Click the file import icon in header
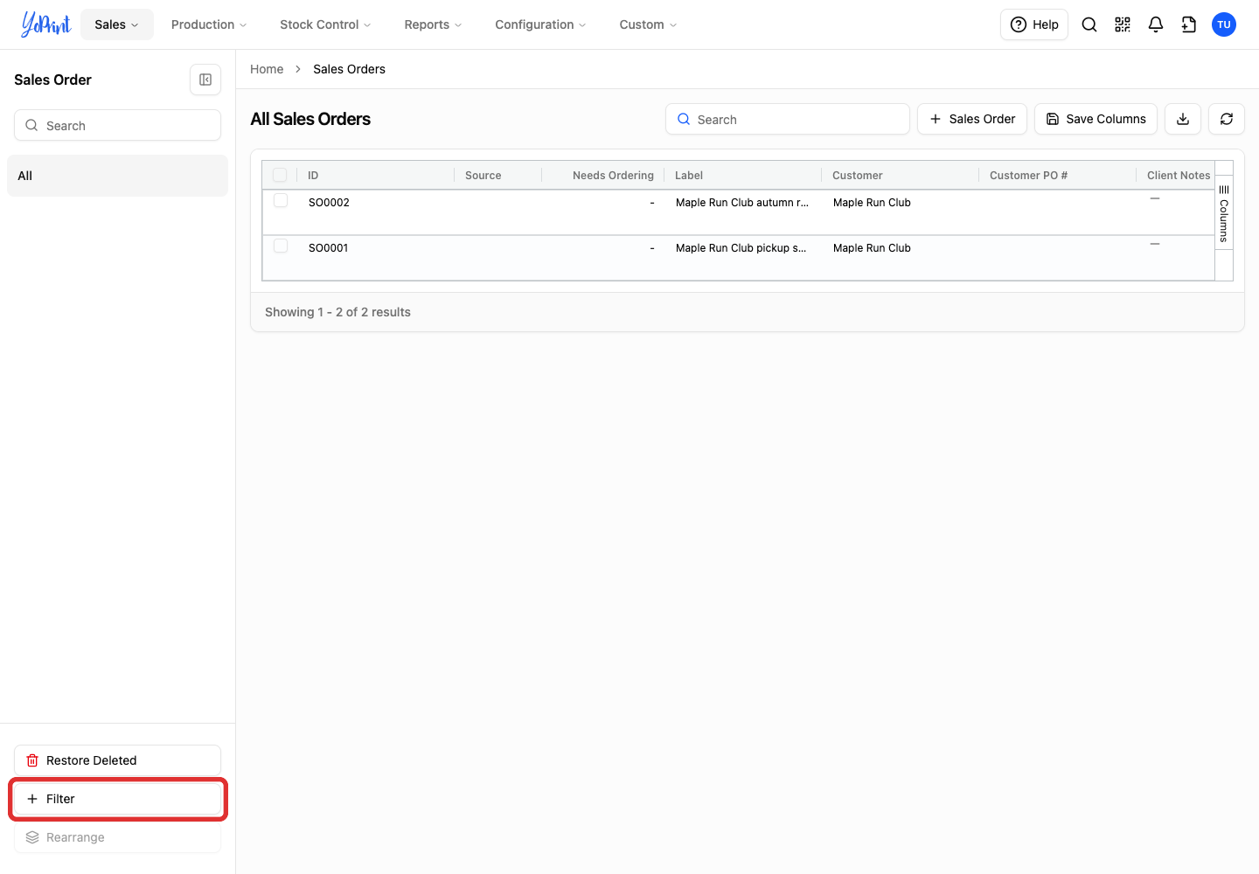The width and height of the screenshot is (1259, 874). click(x=1189, y=24)
